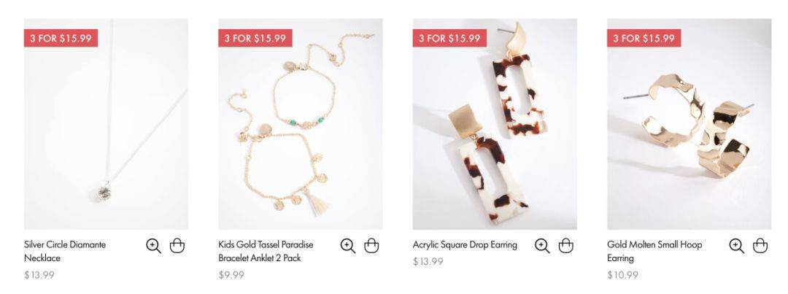Click the gold molten hoop earring image
This screenshot has height=294, width=788.
pos(689,124)
